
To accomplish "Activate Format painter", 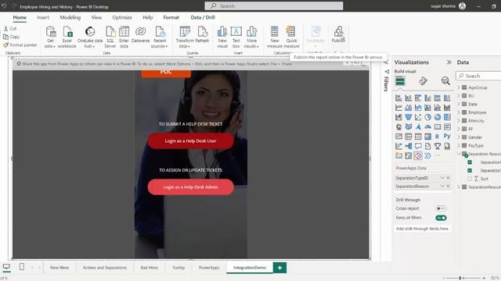I will click(x=20, y=45).
